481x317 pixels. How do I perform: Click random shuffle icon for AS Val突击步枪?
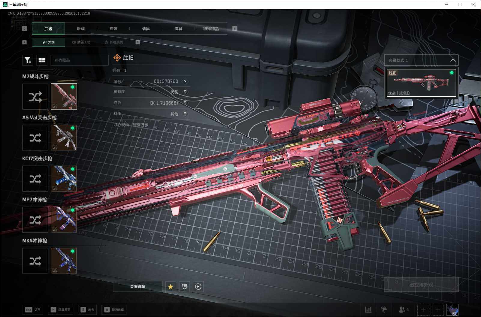click(35, 138)
